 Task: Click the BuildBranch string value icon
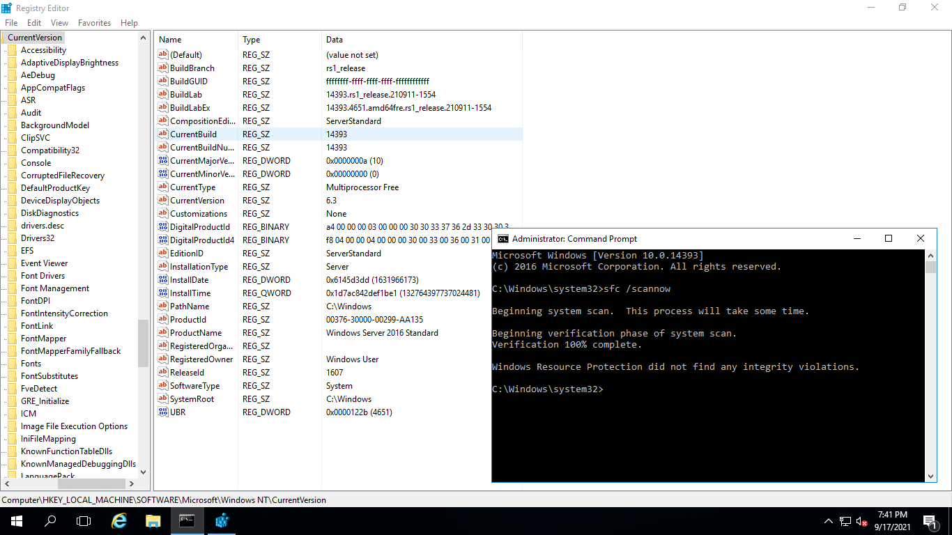pyautogui.click(x=164, y=68)
